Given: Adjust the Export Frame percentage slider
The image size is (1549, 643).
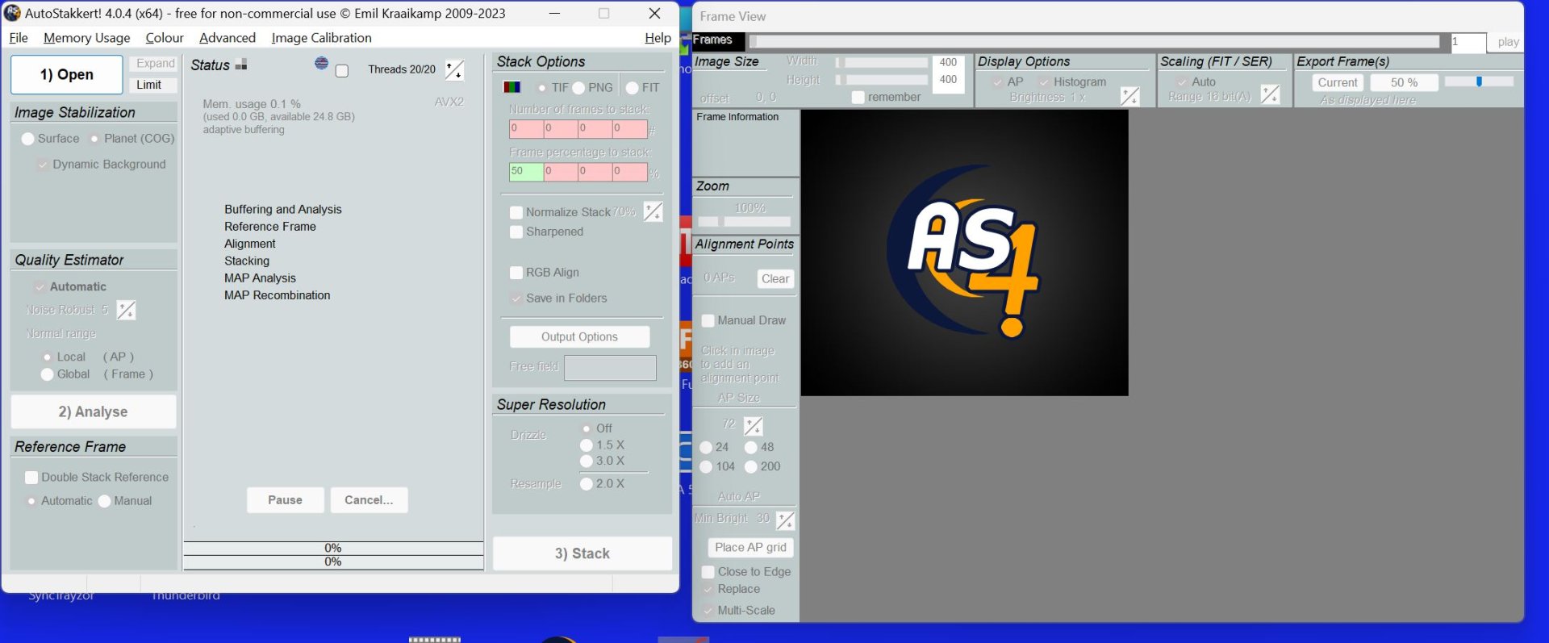Looking at the screenshot, I should (x=1479, y=81).
